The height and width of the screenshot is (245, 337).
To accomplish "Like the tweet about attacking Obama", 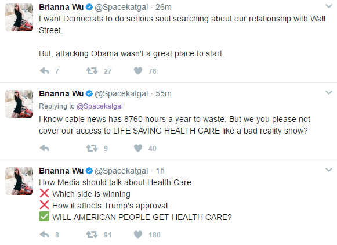I will tap(138, 71).
